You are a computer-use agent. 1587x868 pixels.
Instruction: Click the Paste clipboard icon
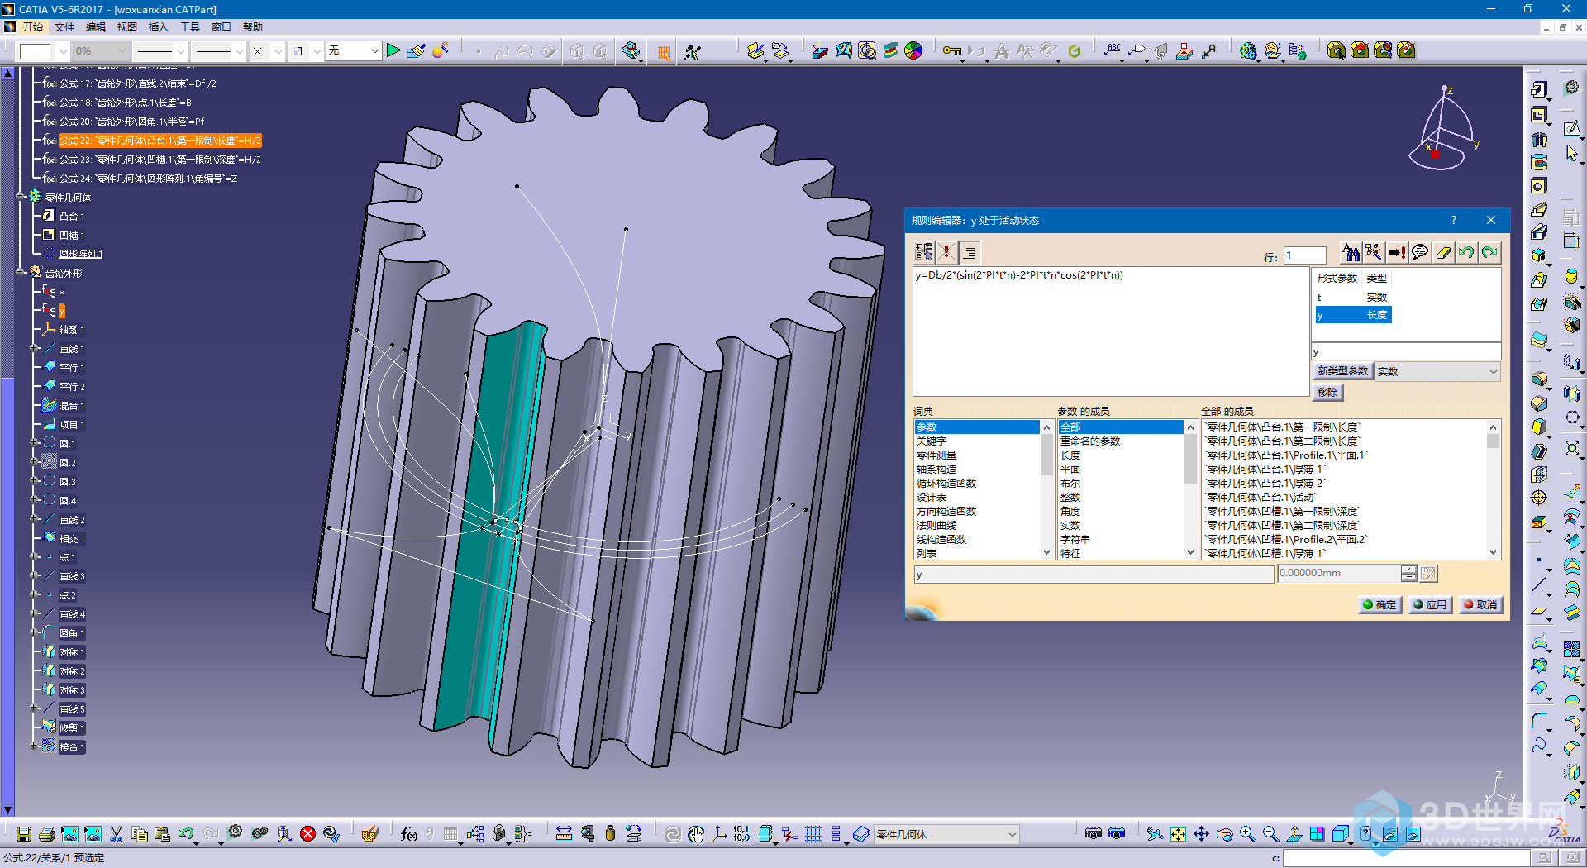163,834
